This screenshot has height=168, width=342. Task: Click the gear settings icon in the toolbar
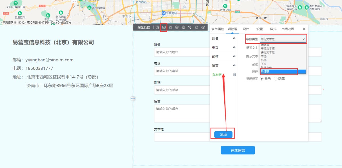[x=177, y=27]
